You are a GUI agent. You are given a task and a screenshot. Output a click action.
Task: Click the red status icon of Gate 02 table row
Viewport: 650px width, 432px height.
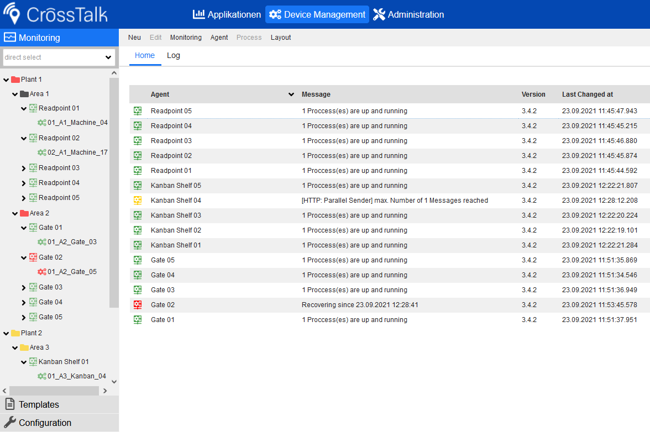click(x=138, y=304)
